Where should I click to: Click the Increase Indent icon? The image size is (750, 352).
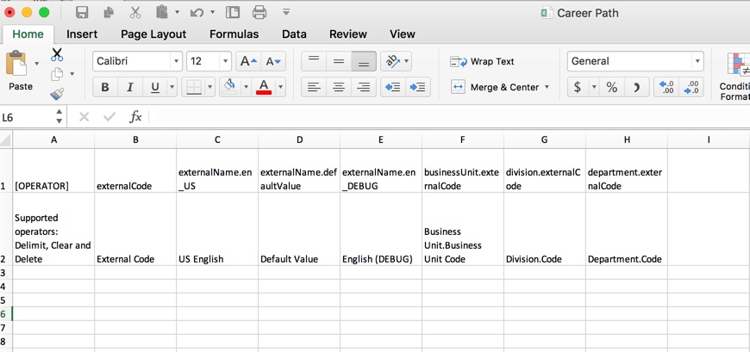pyautogui.click(x=418, y=87)
